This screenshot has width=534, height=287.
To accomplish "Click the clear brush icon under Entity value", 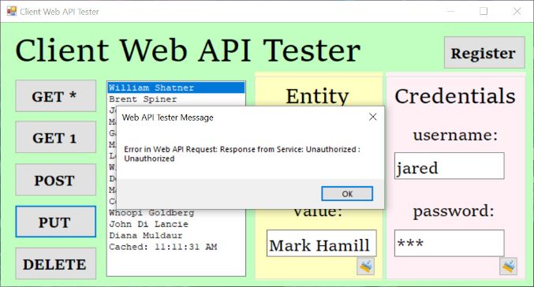I will click(x=365, y=266).
